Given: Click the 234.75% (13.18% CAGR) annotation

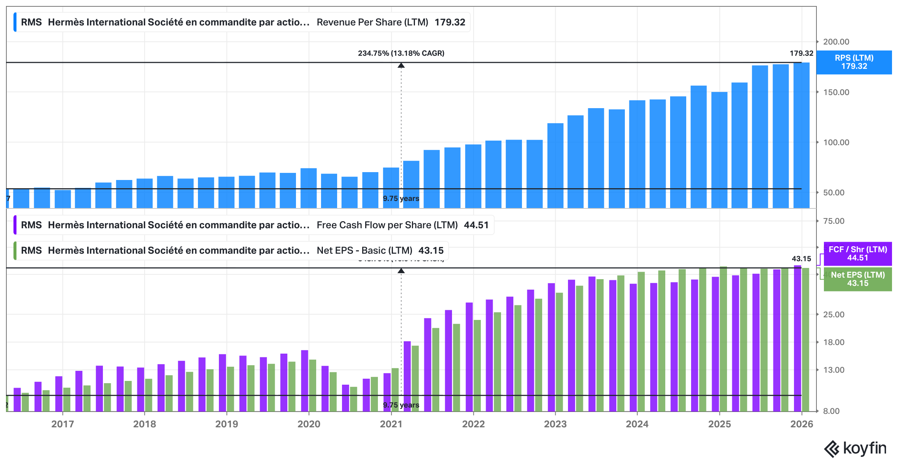Looking at the screenshot, I should 401,53.
